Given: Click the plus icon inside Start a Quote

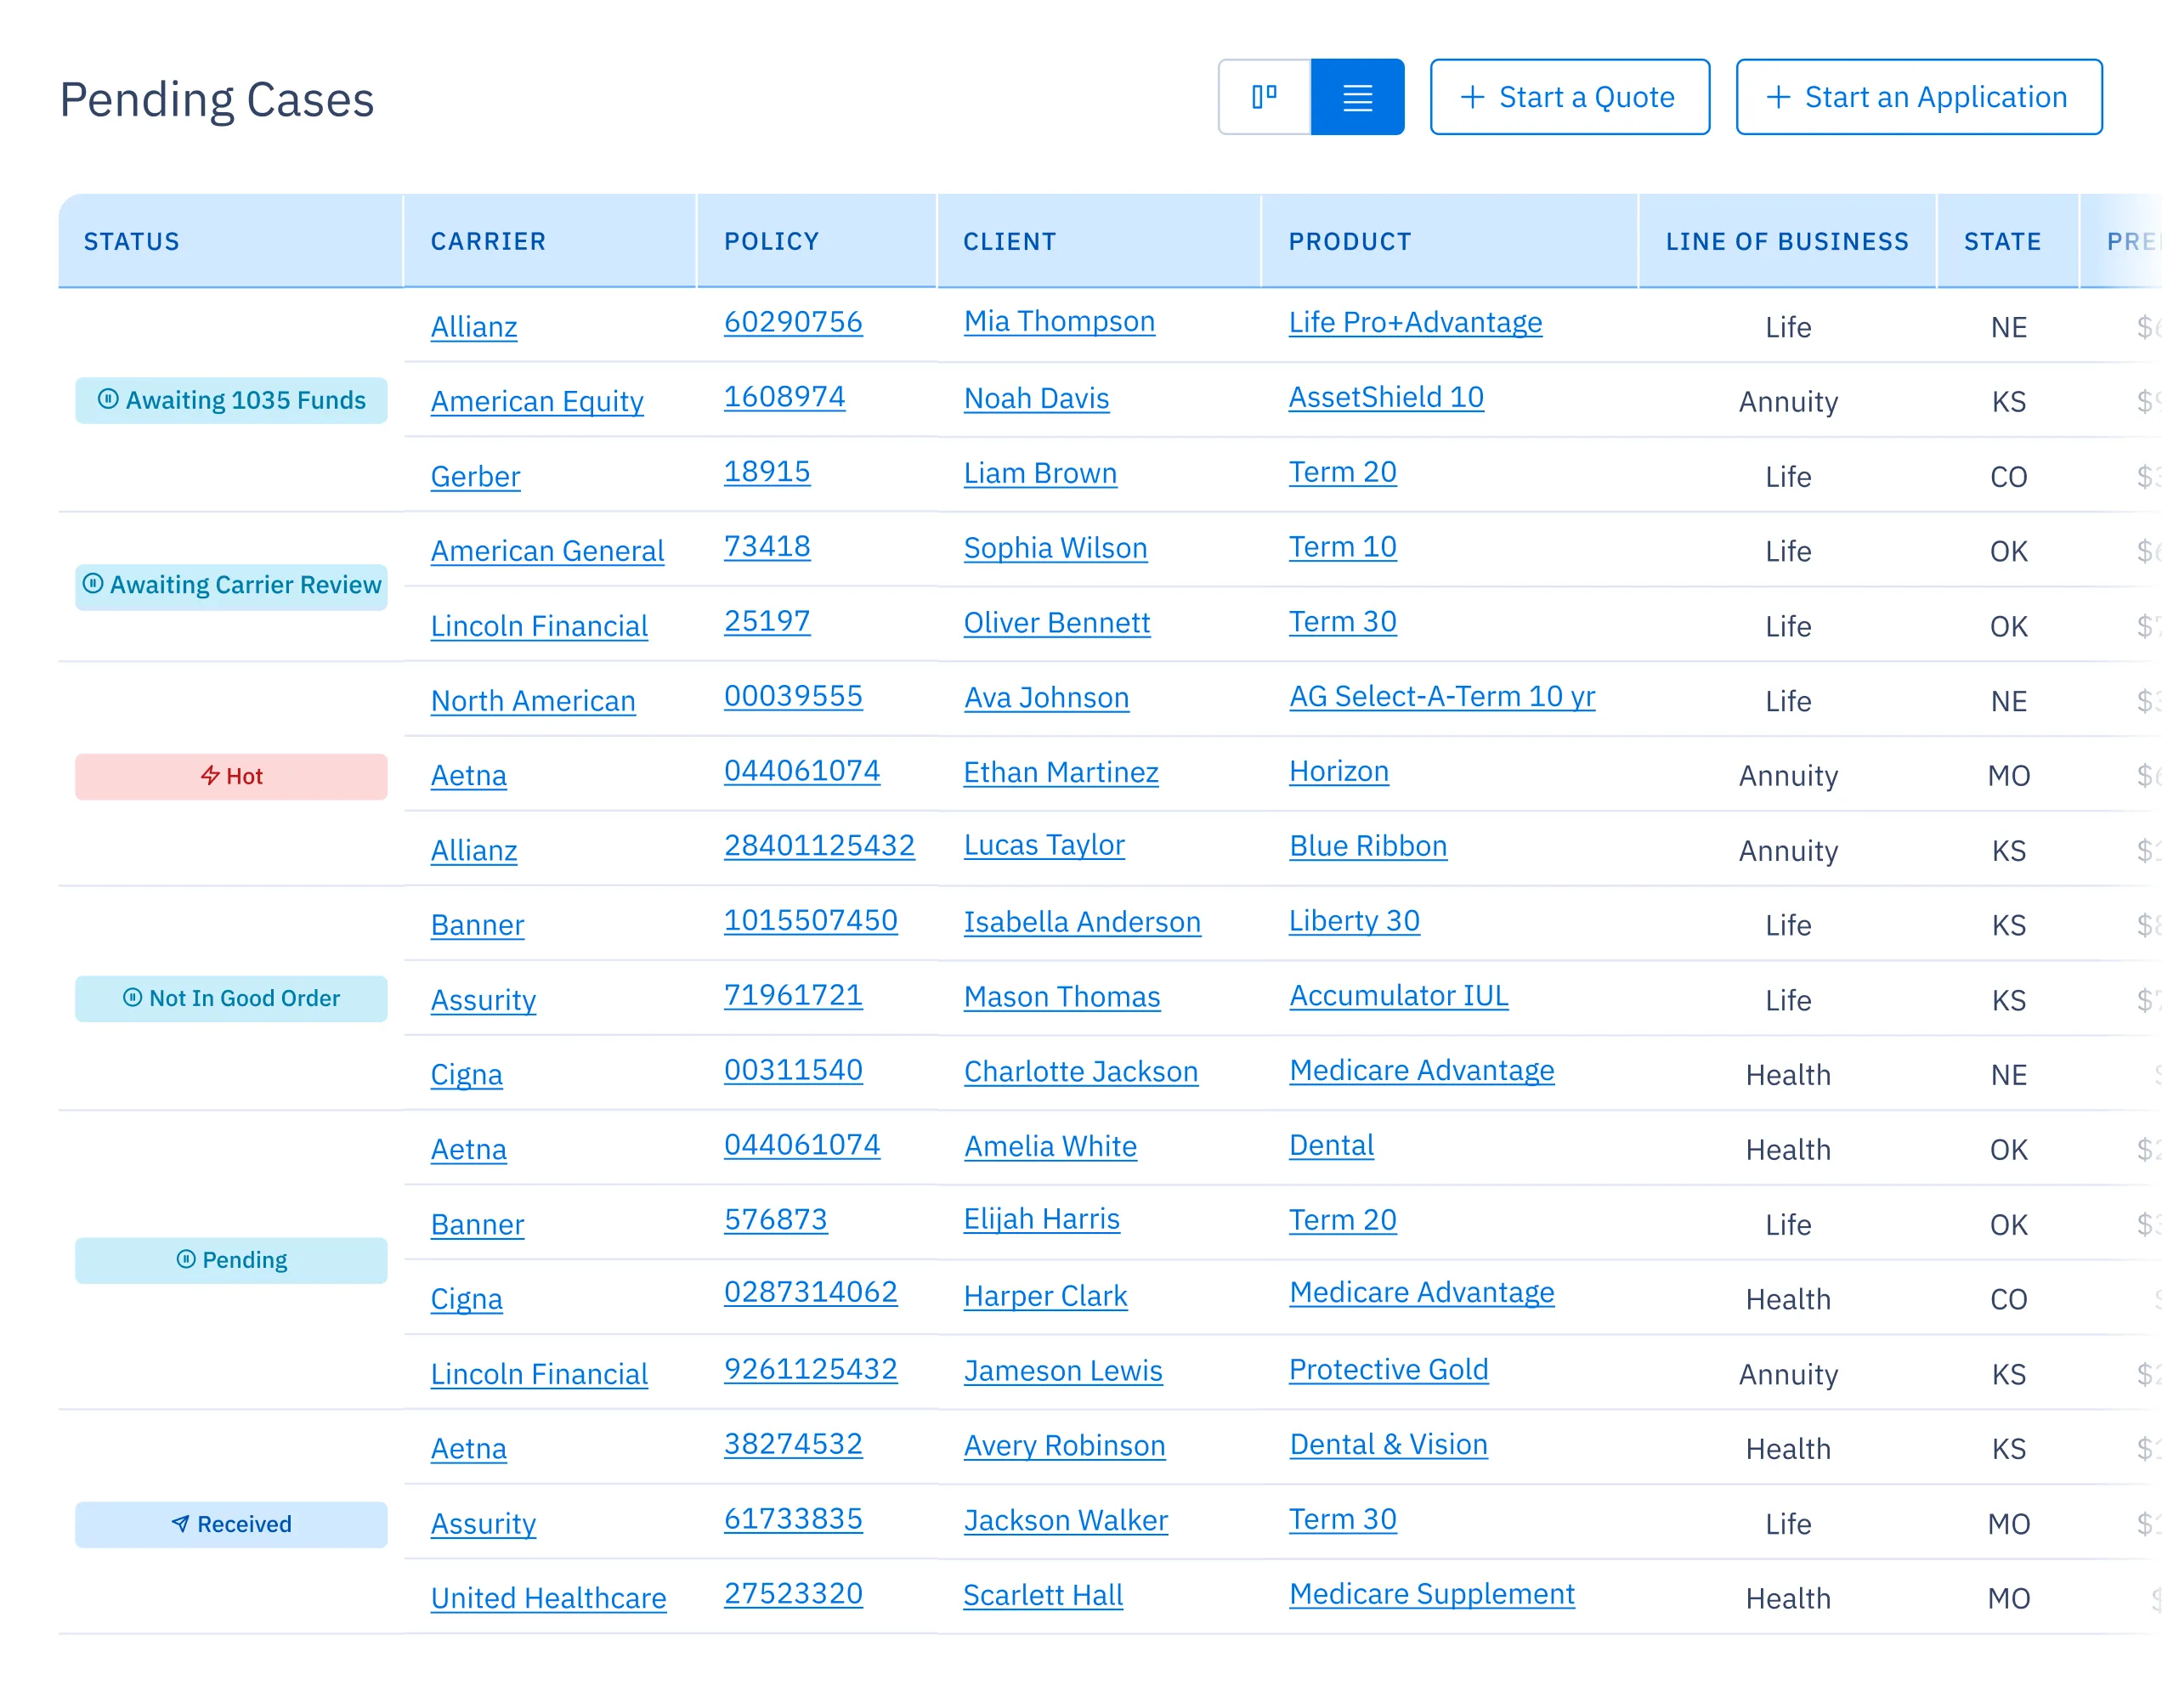Looking at the screenshot, I should [1473, 97].
